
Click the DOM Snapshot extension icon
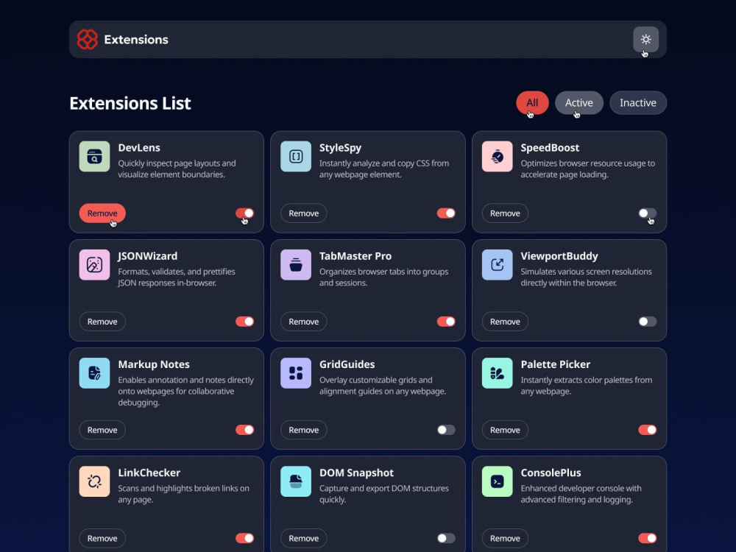pyautogui.click(x=296, y=481)
